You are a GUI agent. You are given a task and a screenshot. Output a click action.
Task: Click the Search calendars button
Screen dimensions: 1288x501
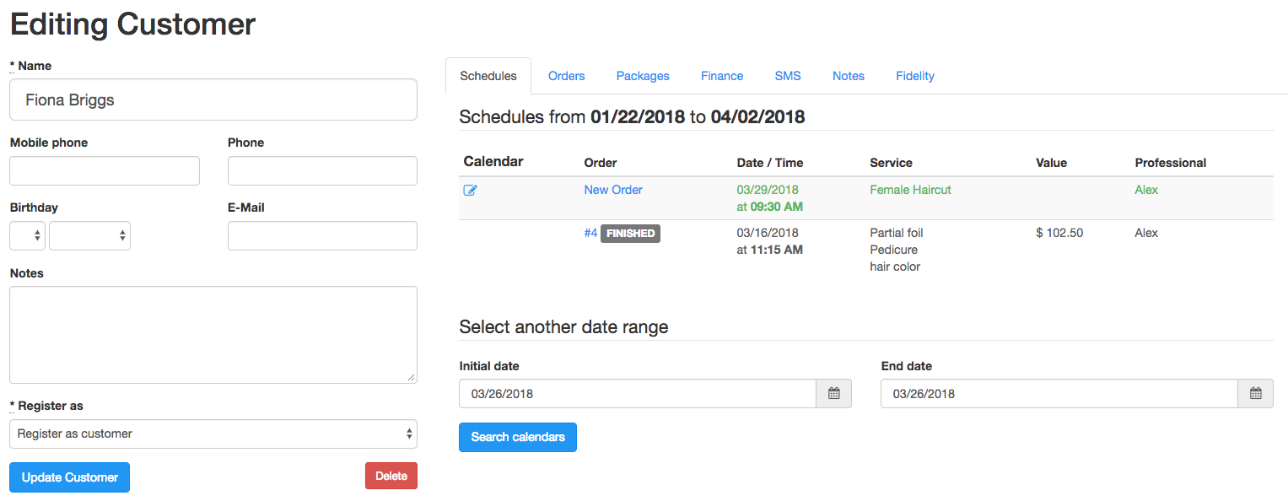[x=518, y=437]
